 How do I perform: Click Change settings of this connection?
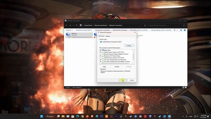tap(161, 30)
